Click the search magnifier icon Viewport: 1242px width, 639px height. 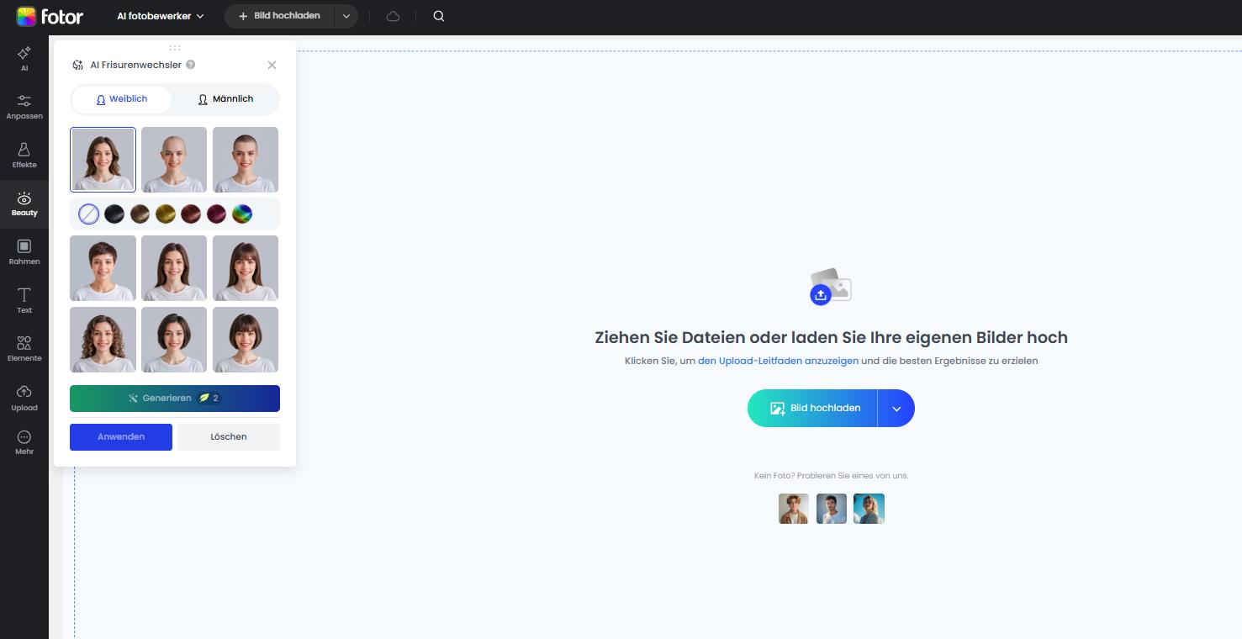point(438,16)
